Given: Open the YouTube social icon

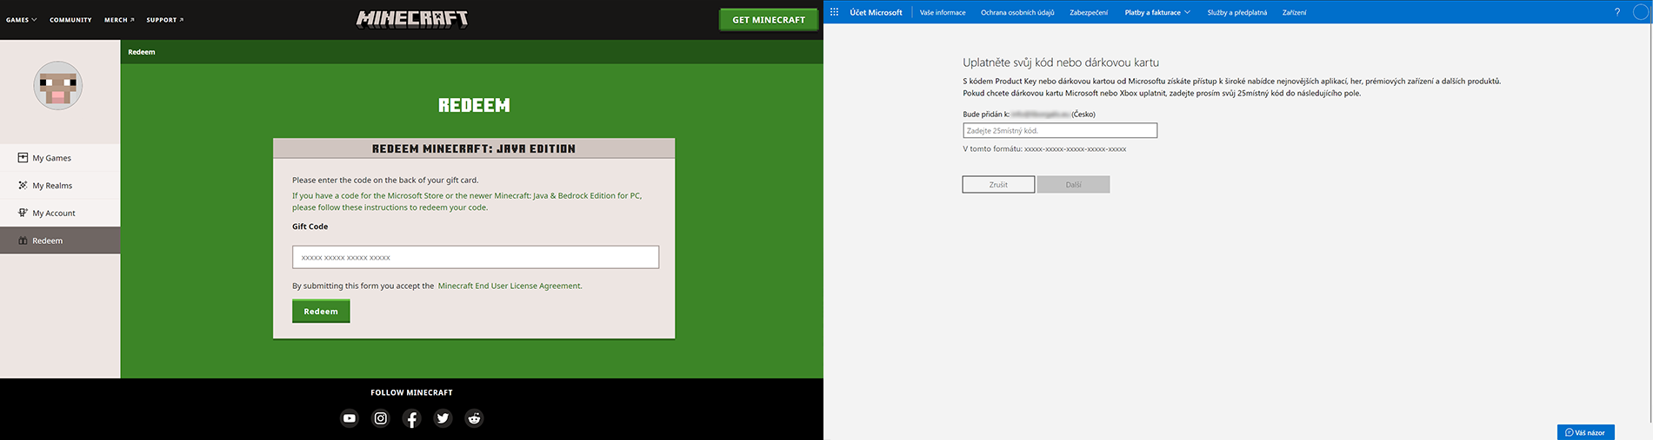Looking at the screenshot, I should [350, 418].
